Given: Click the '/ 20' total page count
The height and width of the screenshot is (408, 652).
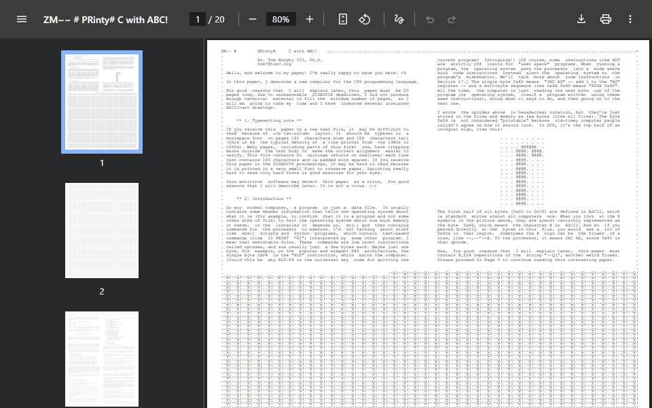Looking at the screenshot, I should point(216,20).
